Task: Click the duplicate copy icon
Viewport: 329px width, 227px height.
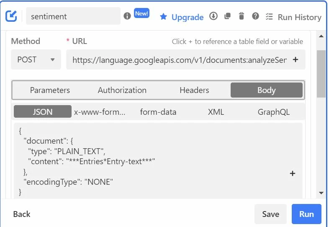Action: pyautogui.click(x=227, y=16)
